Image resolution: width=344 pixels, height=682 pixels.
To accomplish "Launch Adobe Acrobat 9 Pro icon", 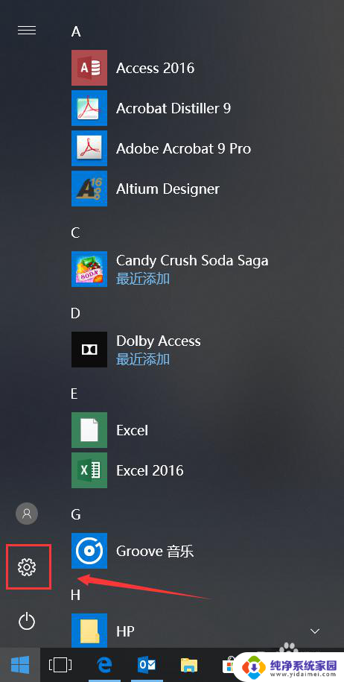I will (89, 148).
